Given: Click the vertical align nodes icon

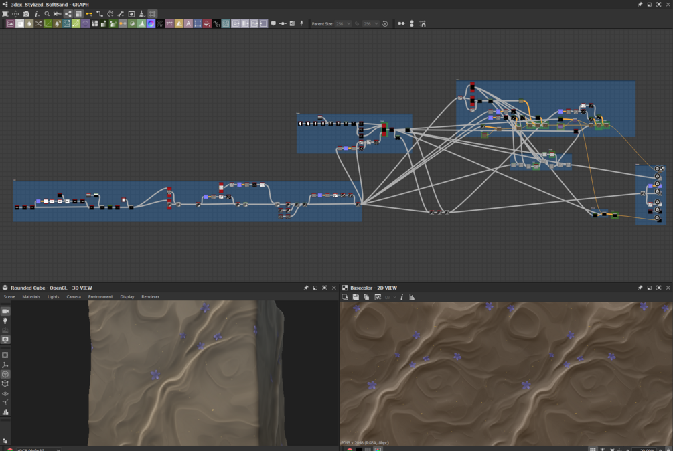Looking at the screenshot, I should [x=412, y=23].
